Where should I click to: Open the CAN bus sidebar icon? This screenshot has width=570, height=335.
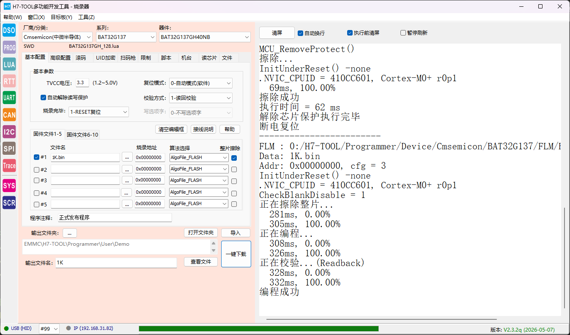(9, 115)
